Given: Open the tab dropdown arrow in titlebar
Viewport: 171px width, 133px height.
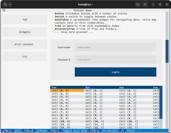Looking at the screenshot, I should [10, 5].
